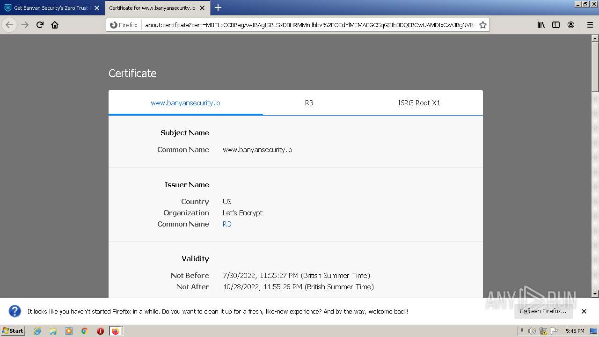The width and height of the screenshot is (599, 337).
Task: Click Organization value Let's Encrypt
Action: (x=242, y=213)
